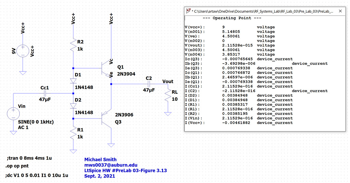350x183 pixels.
Task: Click the ground symbol below the Vin source
Action: tap(13, 133)
